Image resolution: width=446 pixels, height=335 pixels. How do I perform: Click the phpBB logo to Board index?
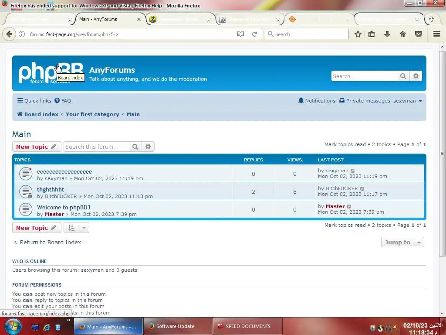(51, 72)
